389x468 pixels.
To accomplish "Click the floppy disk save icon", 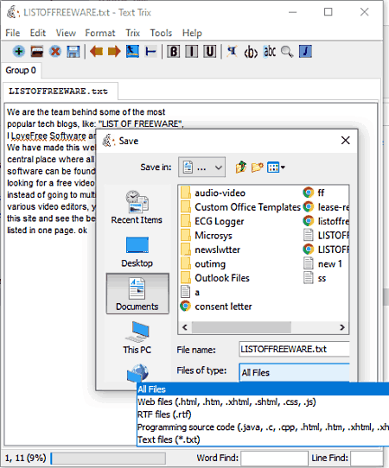I will pyautogui.click(x=73, y=52).
